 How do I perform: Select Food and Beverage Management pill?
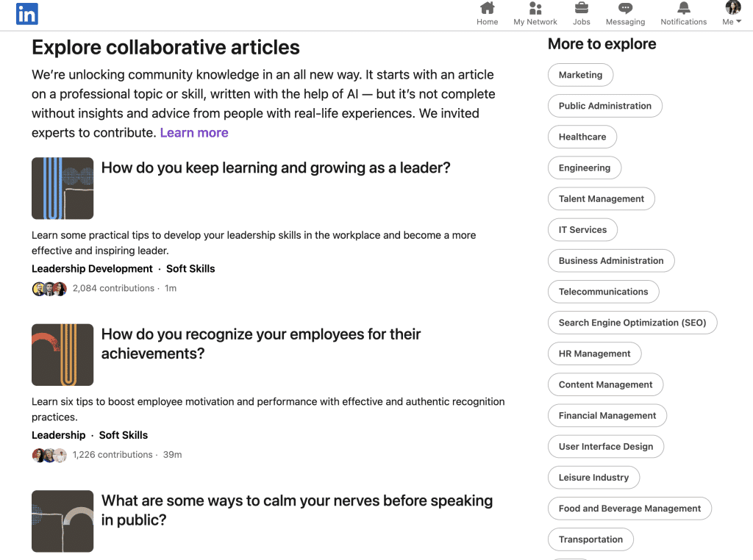point(629,508)
